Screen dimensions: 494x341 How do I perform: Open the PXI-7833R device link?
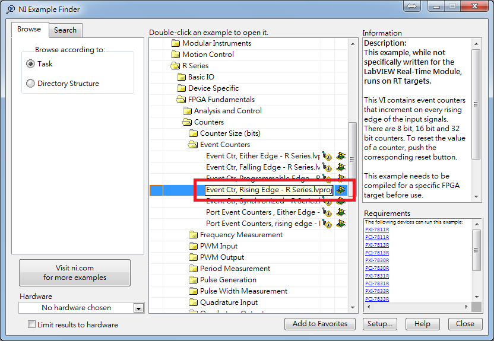tap(377, 291)
